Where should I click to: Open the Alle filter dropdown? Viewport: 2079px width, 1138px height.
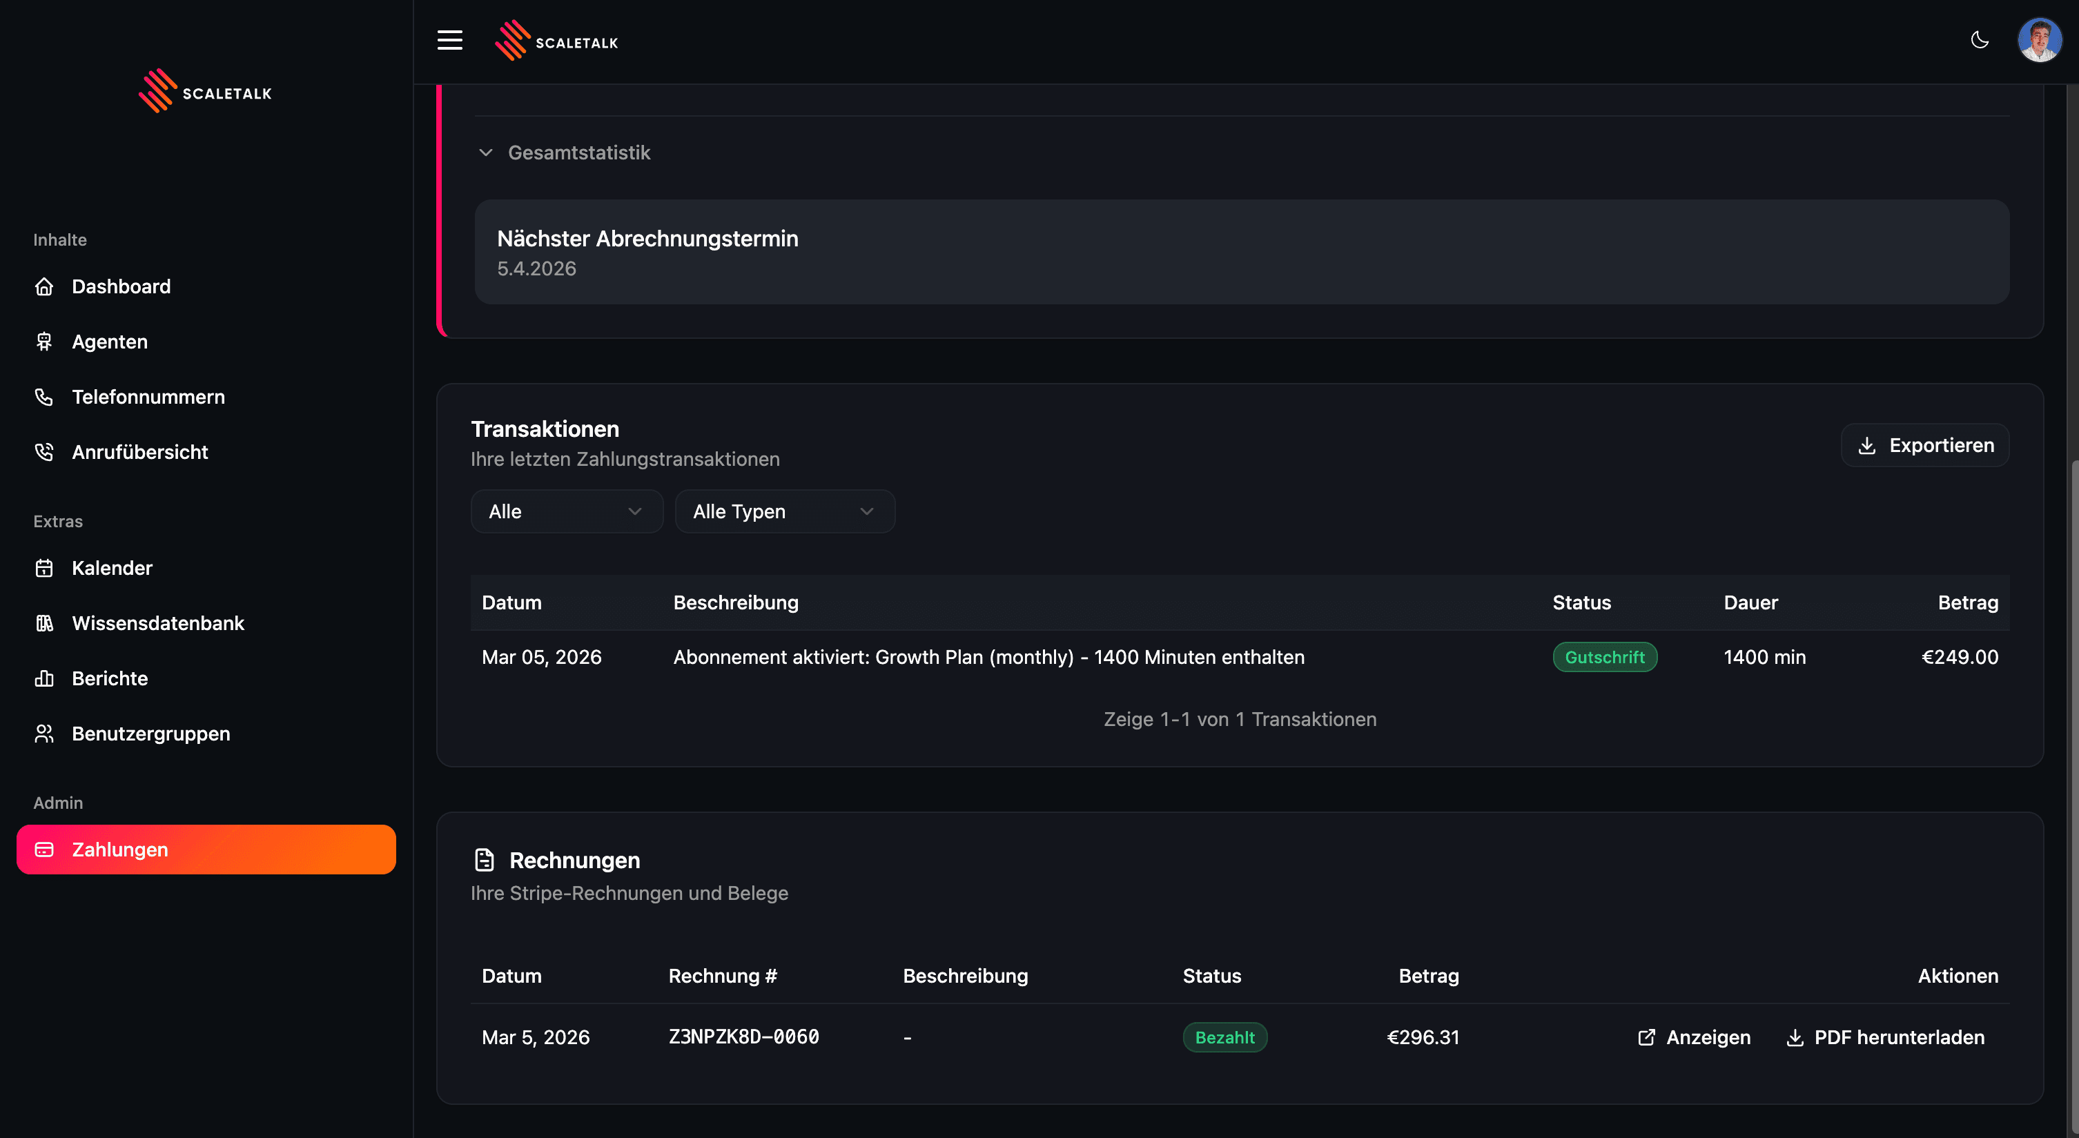[567, 511]
